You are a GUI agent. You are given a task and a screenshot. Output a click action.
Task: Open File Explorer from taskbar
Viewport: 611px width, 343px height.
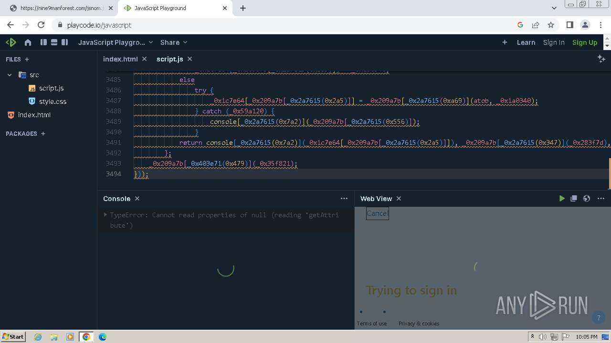(x=54, y=337)
